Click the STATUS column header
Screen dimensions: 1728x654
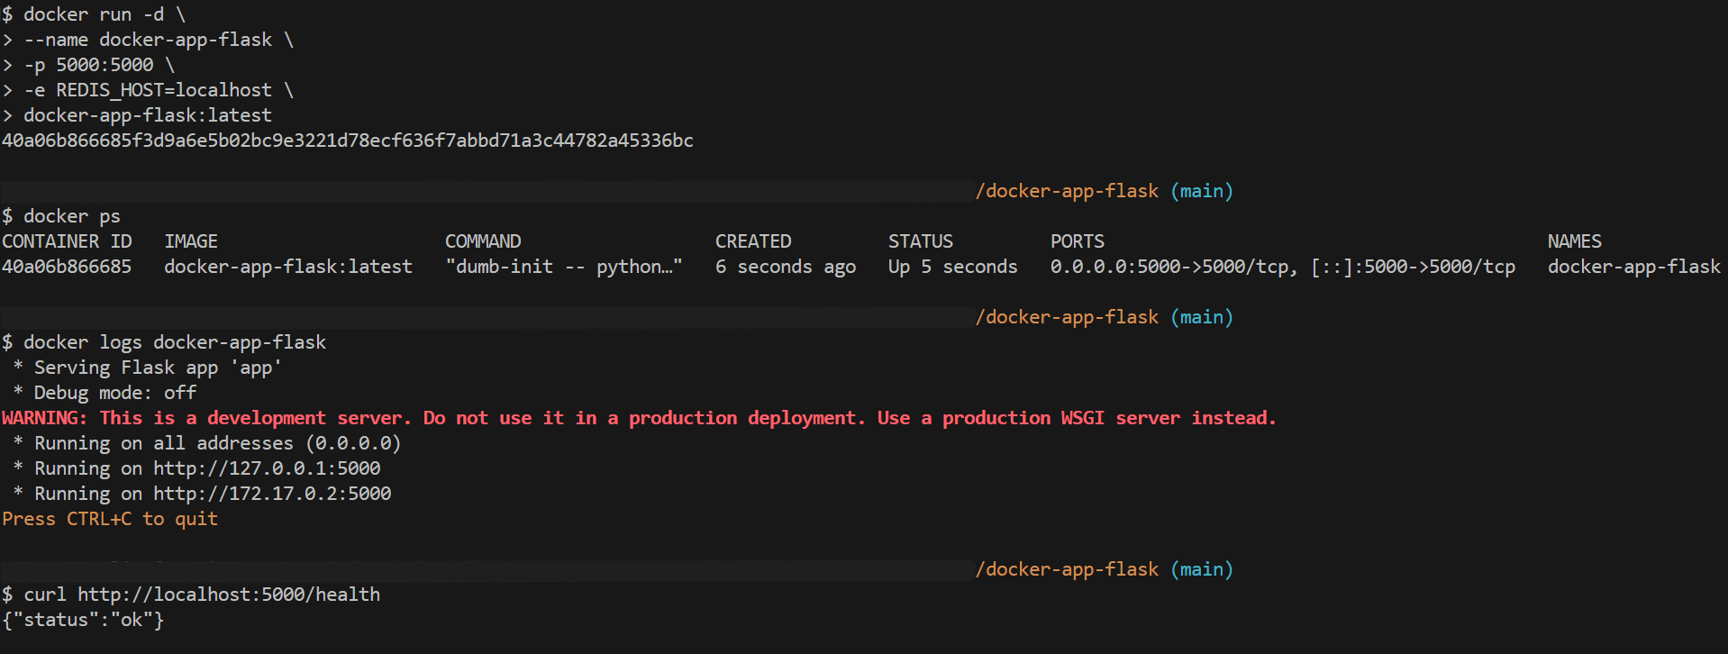[x=921, y=241]
